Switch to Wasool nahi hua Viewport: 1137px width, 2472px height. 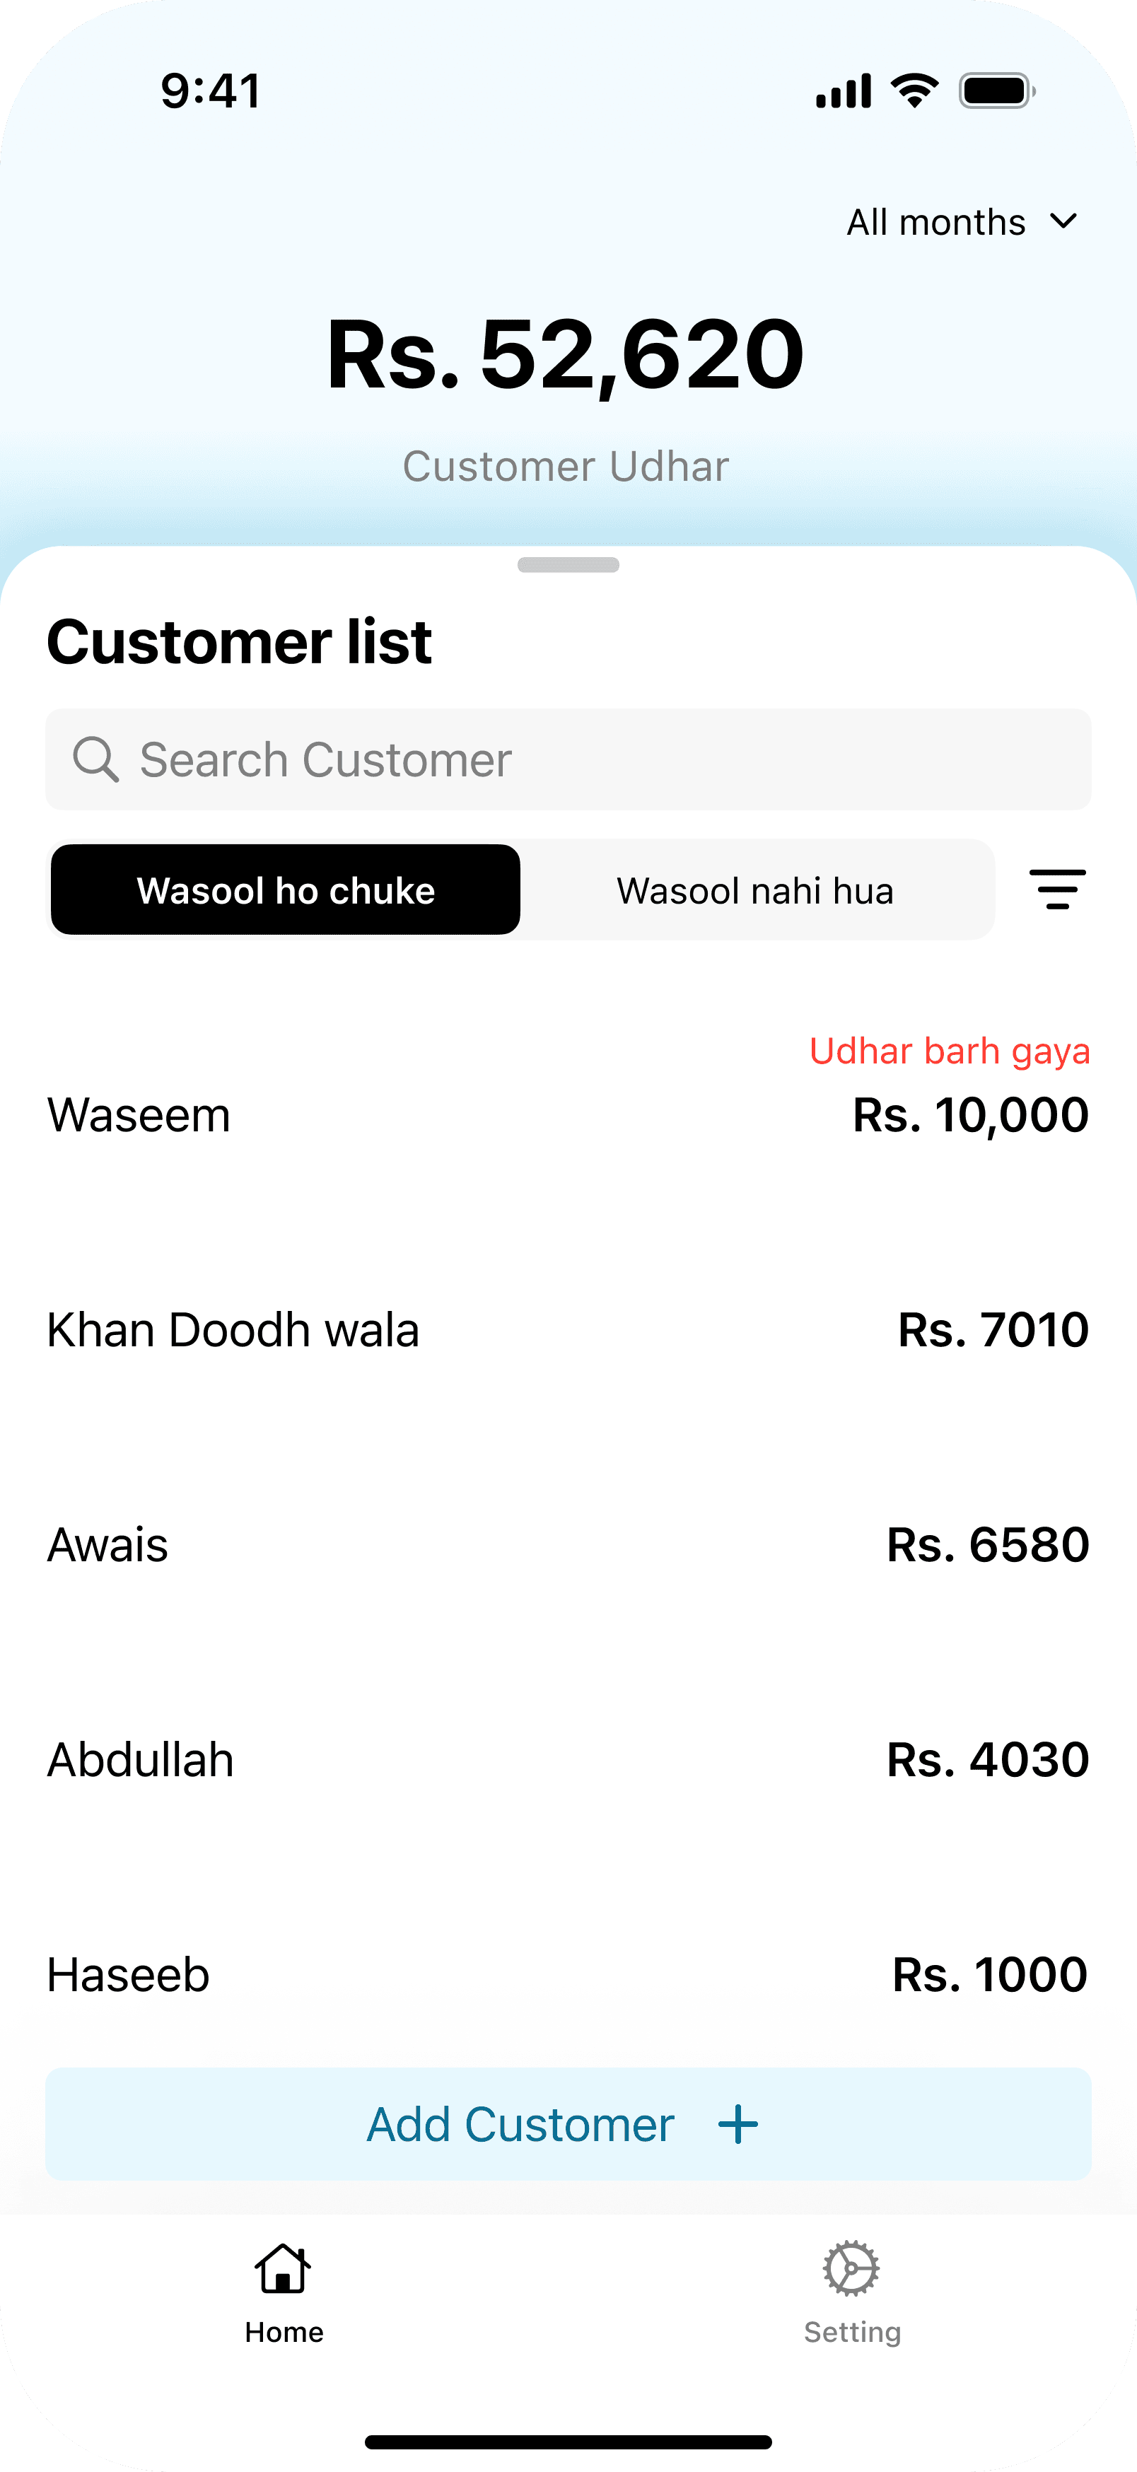[x=755, y=890]
